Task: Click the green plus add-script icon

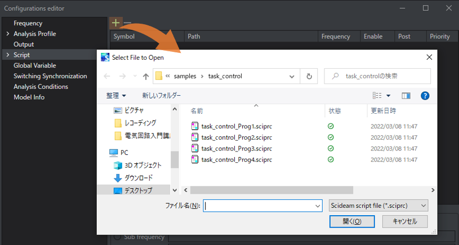Action: pos(116,23)
